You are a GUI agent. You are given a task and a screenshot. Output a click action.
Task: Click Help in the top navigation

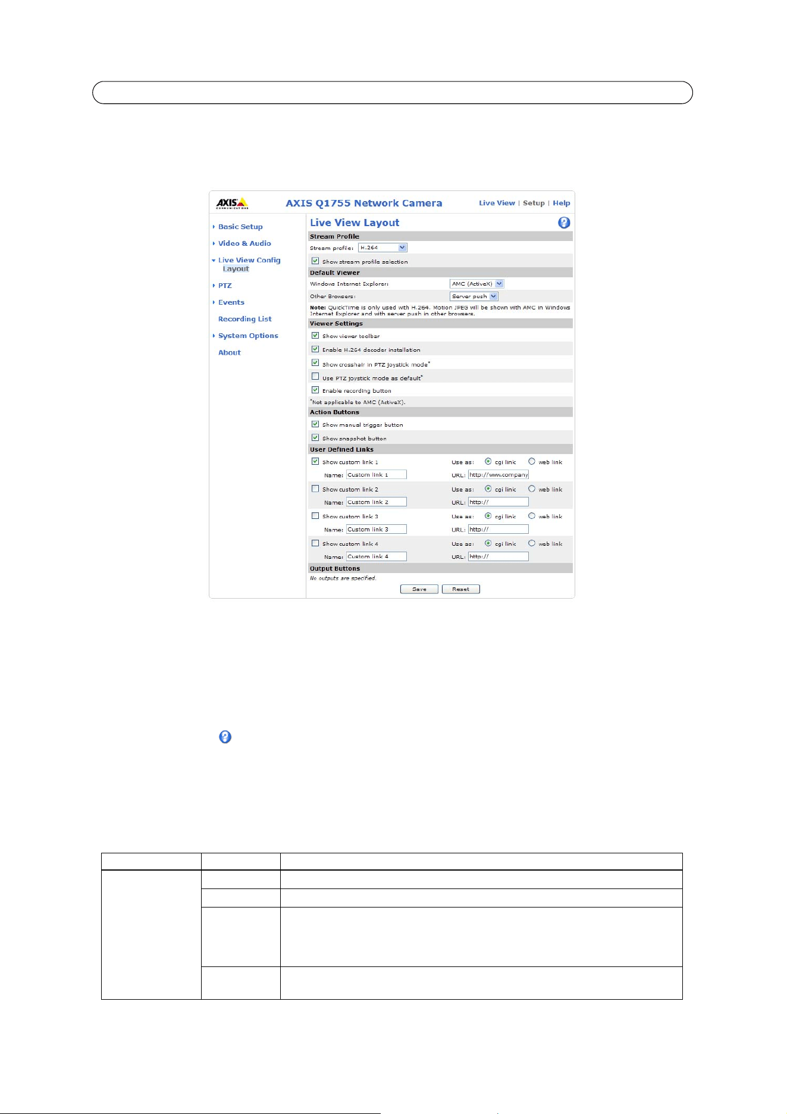coord(562,203)
